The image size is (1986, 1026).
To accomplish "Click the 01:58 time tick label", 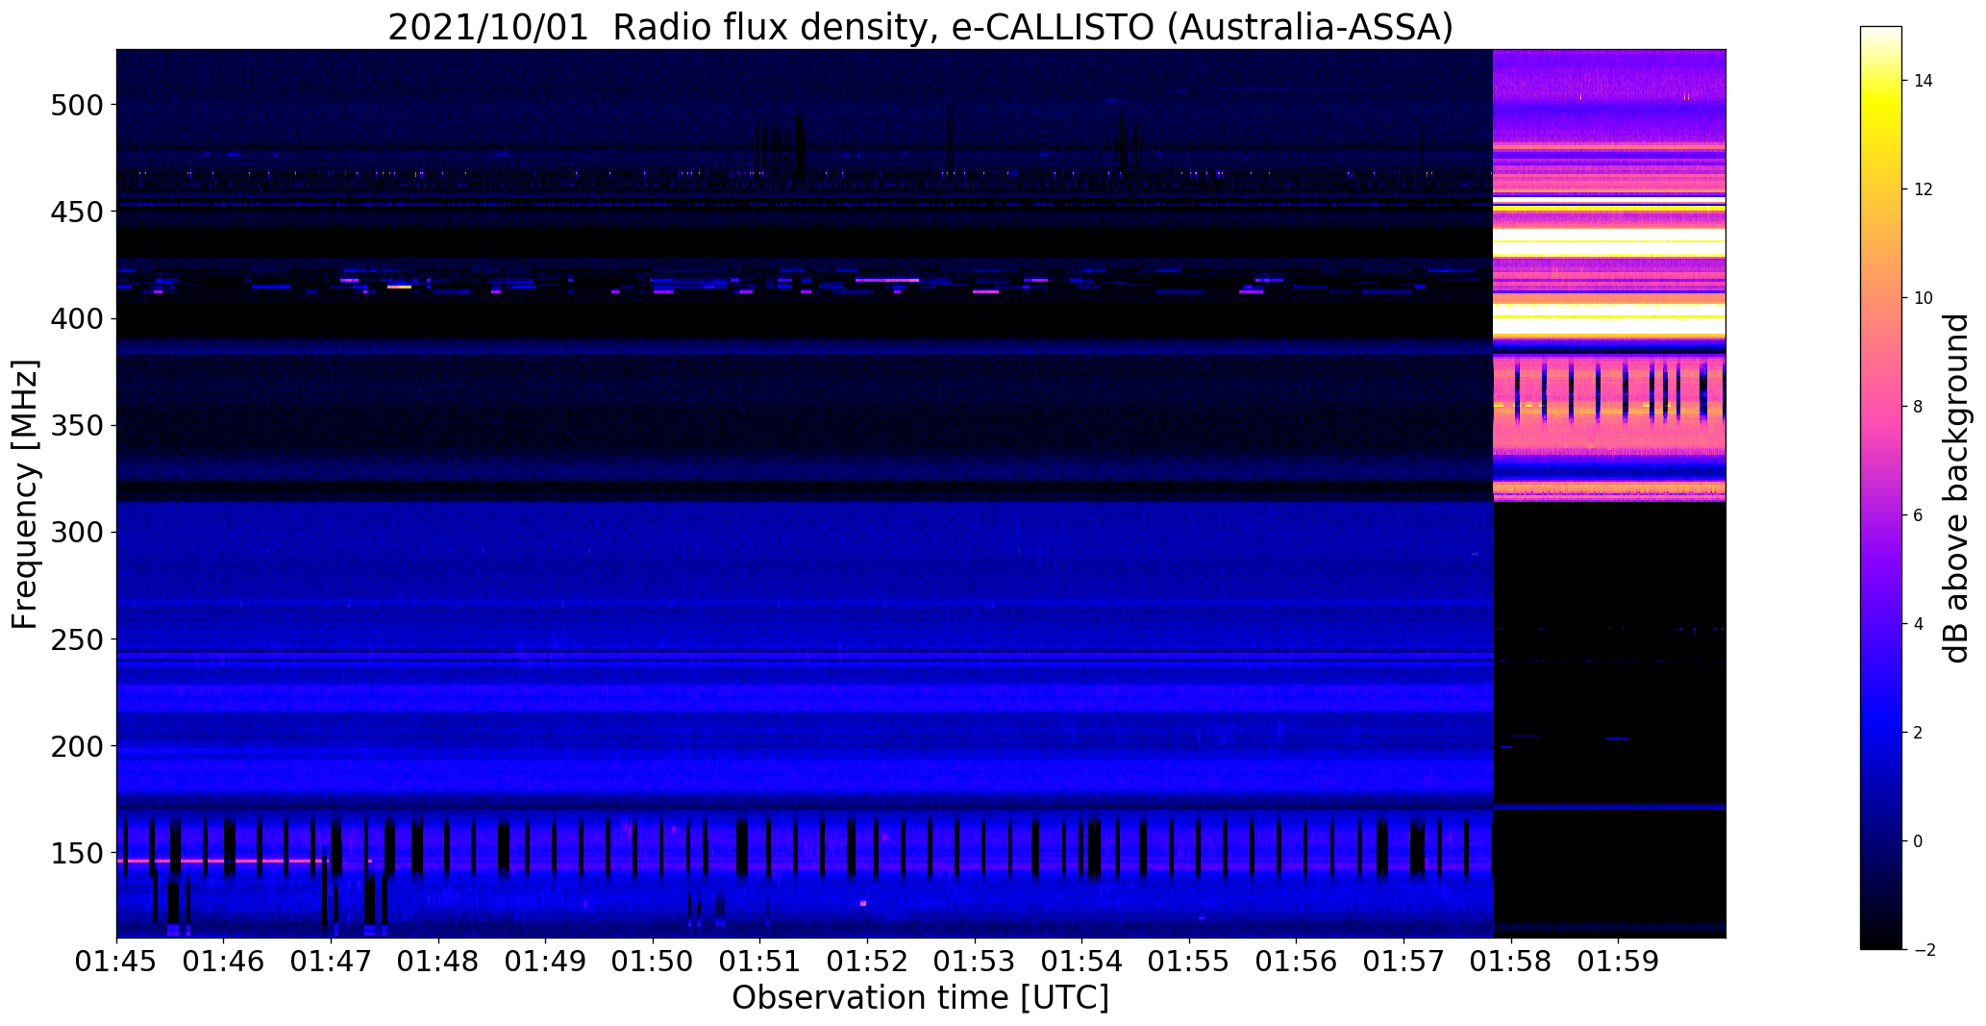I will coord(1511,962).
